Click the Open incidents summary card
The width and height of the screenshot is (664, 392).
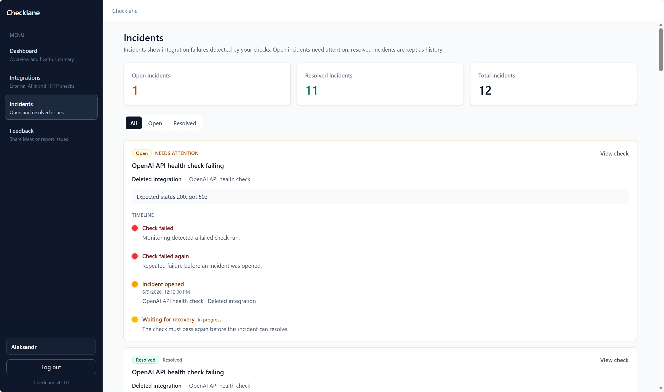click(207, 84)
